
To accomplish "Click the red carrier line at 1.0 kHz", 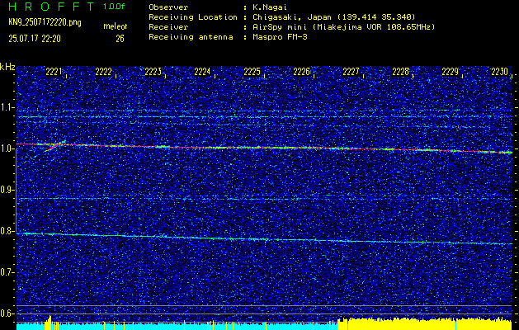I will (x=264, y=148).
